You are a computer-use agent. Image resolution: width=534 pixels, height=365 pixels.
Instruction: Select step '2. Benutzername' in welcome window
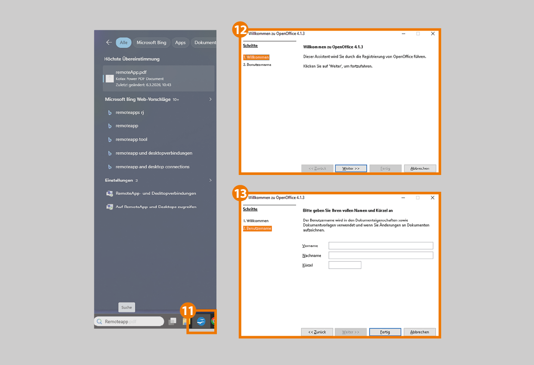[257, 65]
